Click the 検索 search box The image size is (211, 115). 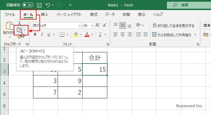(x=189, y=5)
